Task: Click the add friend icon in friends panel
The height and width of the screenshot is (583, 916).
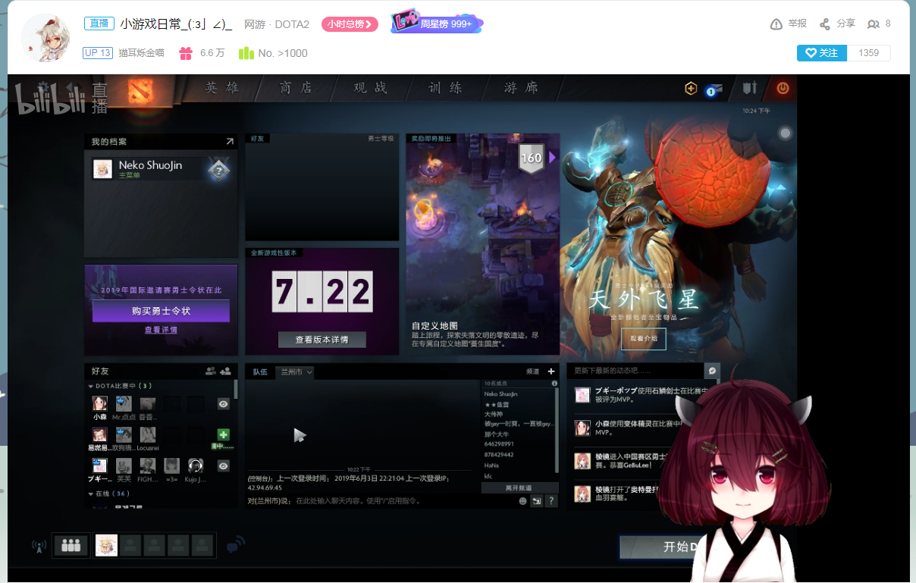Action: 225,371
